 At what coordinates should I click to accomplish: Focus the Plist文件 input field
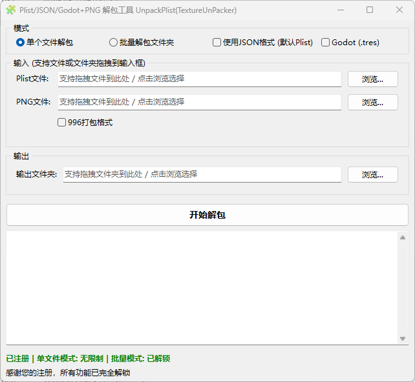click(200, 79)
